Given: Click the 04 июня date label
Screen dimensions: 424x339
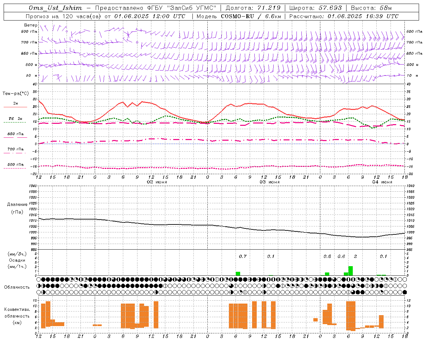Looking at the screenshot, I should click(x=382, y=182).
